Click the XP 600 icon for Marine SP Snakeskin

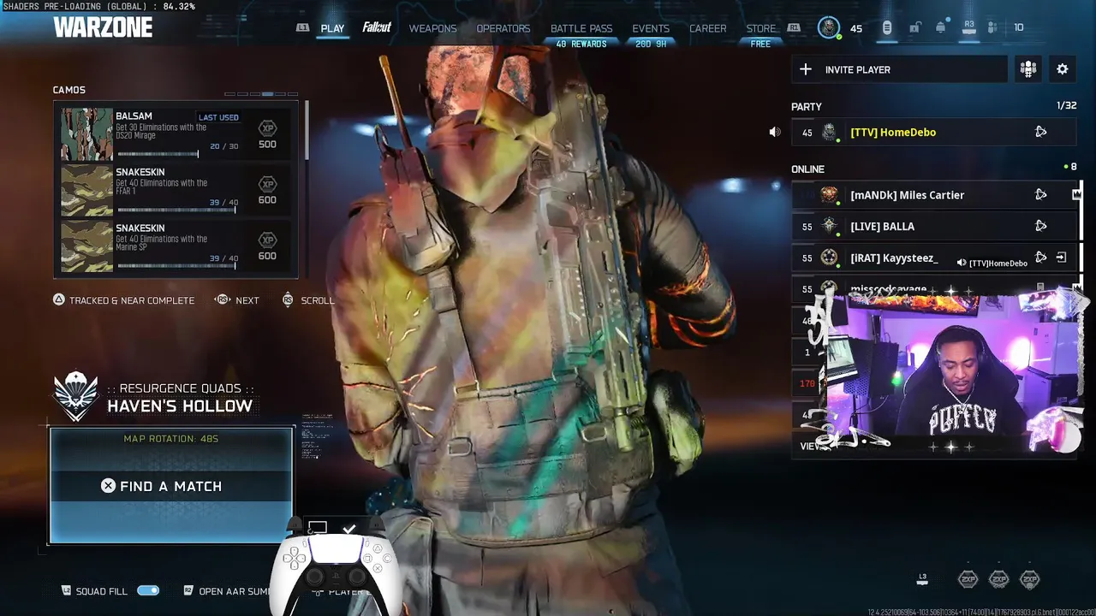(x=267, y=240)
